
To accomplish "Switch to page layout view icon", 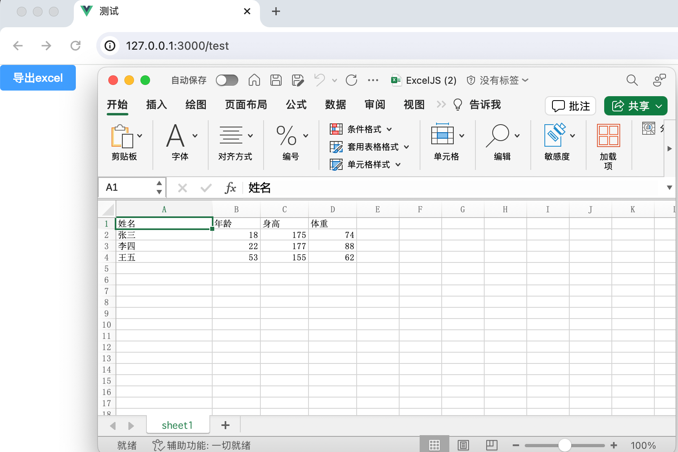I will pos(463,445).
